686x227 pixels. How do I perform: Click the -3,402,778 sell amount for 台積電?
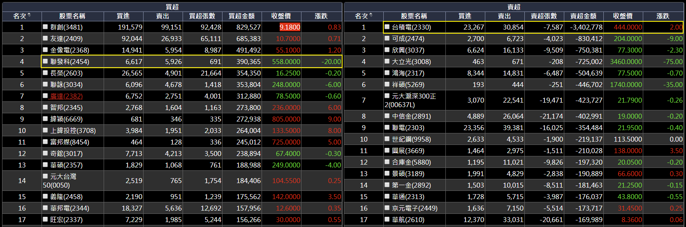point(586,27)
